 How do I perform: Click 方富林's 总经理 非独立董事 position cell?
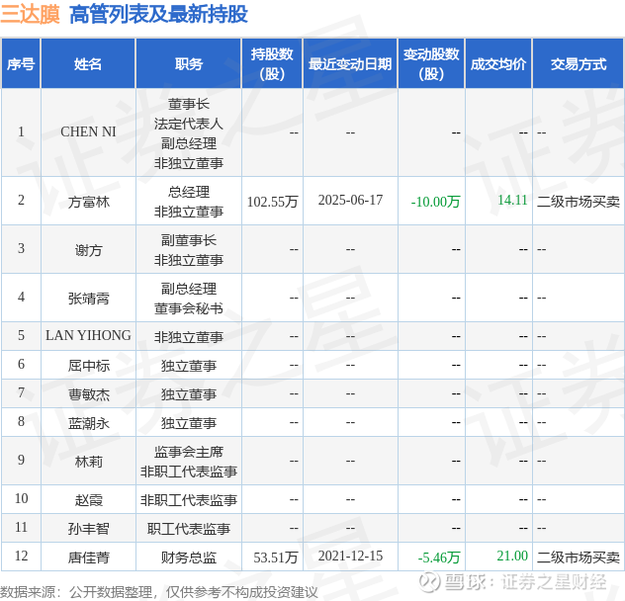189,202
